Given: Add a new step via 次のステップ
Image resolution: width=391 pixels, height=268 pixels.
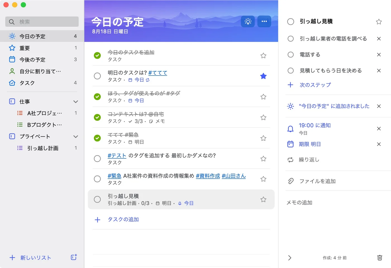Looking at the screenshot, I should (x=315, y=85).
